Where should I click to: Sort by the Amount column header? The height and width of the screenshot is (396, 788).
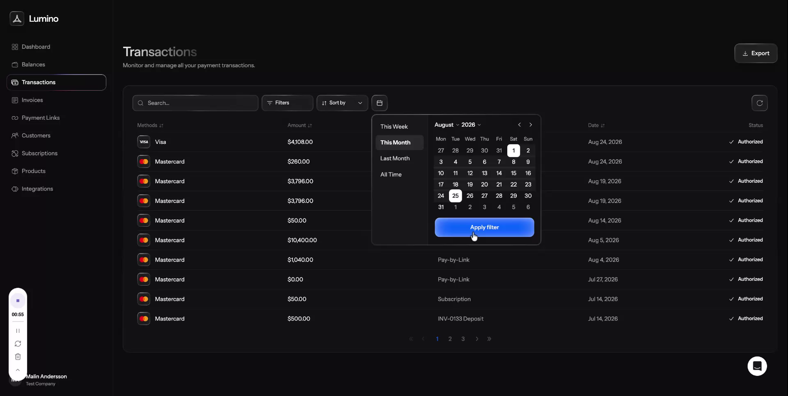click(x=300, y=125)
